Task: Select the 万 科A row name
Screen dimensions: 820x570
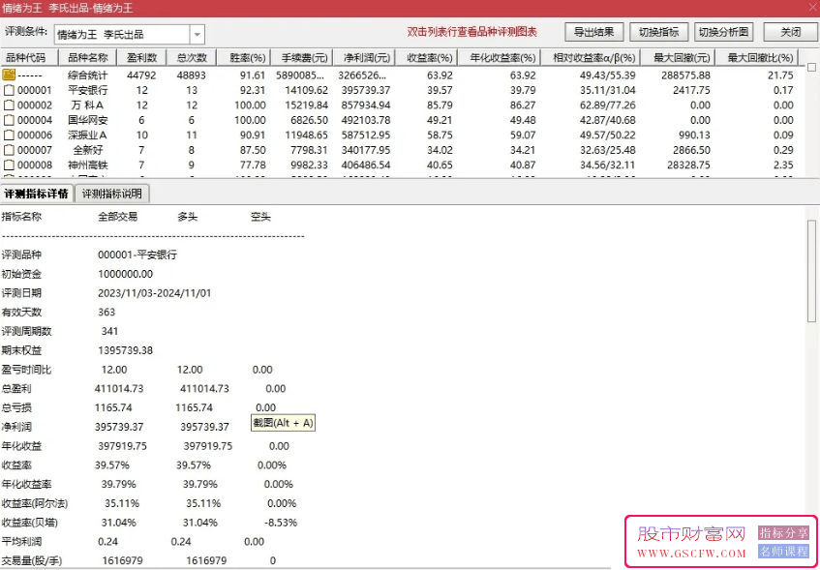Action: pyautogui.click(x=88, y=105)
